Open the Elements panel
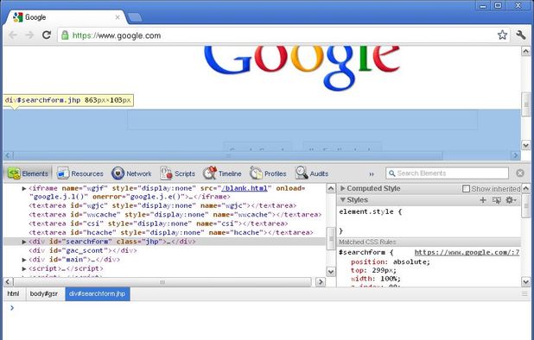534x340 pixels. click(x=29, y=173)
